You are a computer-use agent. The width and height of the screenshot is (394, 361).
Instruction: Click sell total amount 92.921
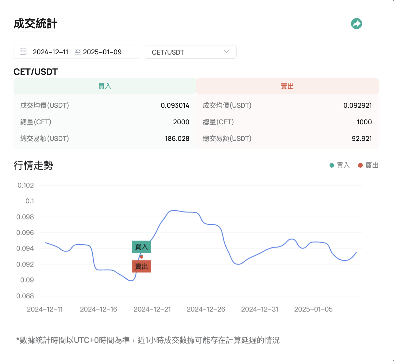[362, 139]
